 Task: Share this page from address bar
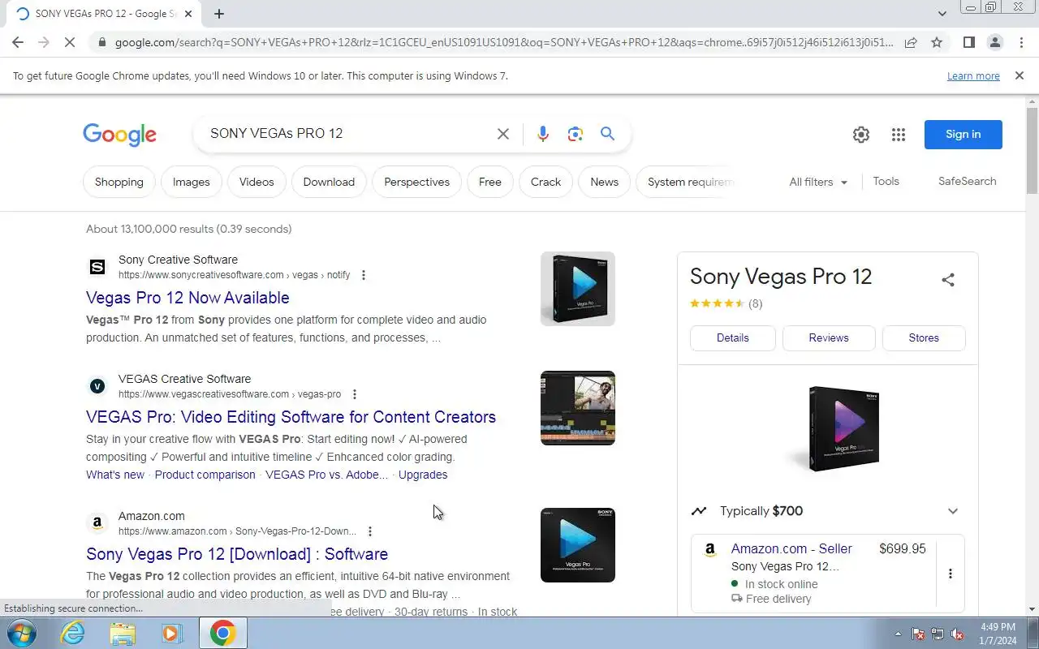911,42
